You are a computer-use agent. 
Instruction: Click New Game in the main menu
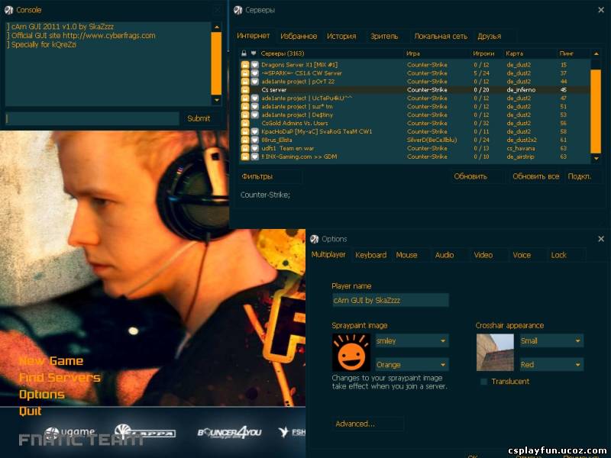pyautogui.click(x=51, y=361)
